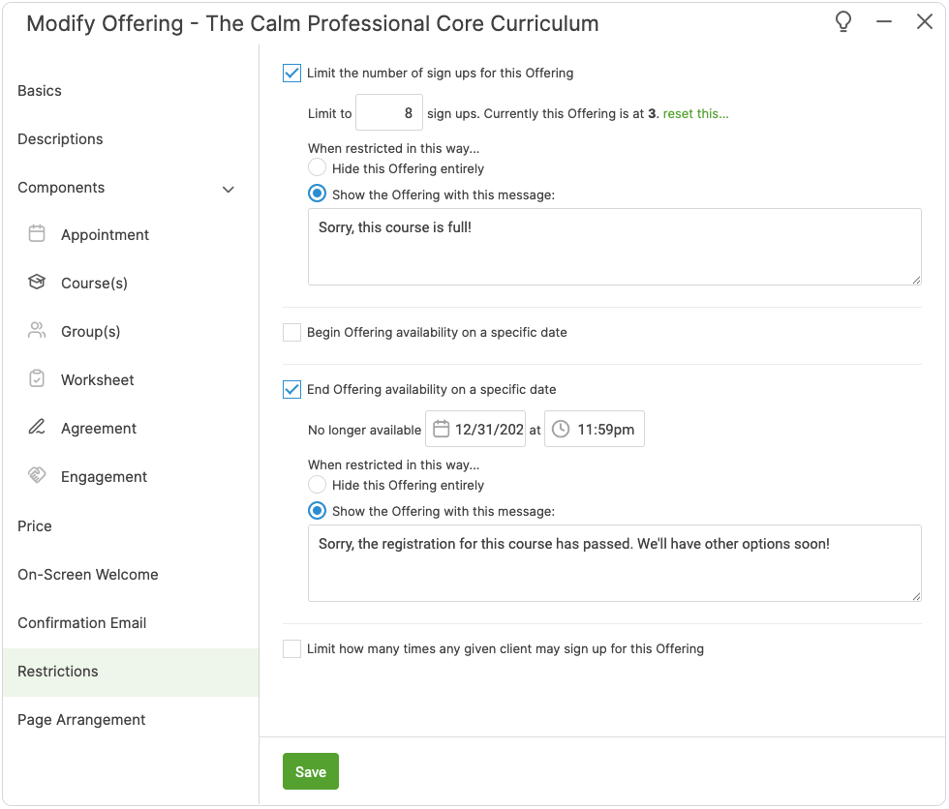Image resolution: width=949 pixels, height=809 pixels.
Task: Click the green Save button
Action: 311,771
